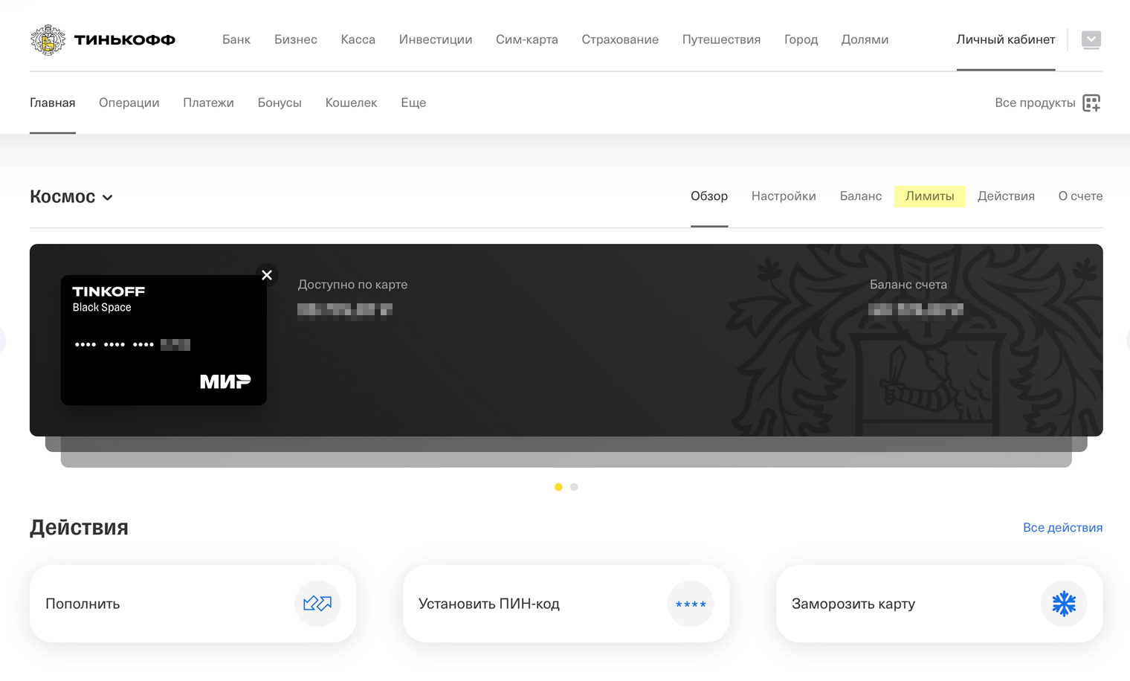Click the Пополнить action card
The image size is (1130, 681).
193,604
